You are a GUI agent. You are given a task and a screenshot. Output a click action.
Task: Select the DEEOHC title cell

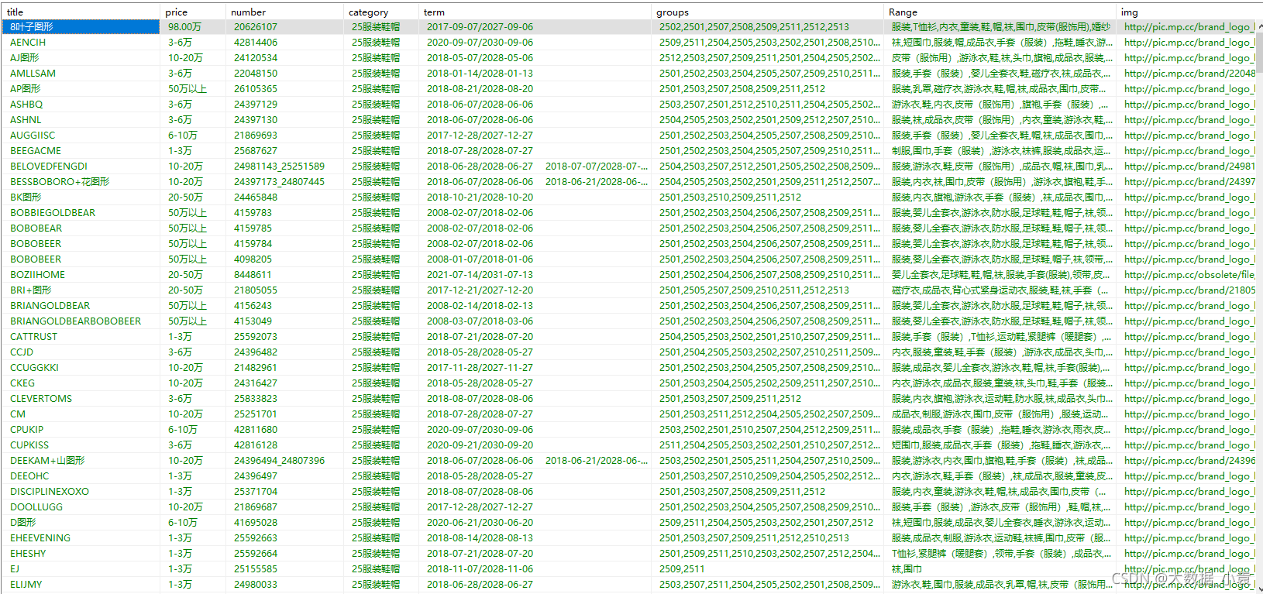(81, 476)
